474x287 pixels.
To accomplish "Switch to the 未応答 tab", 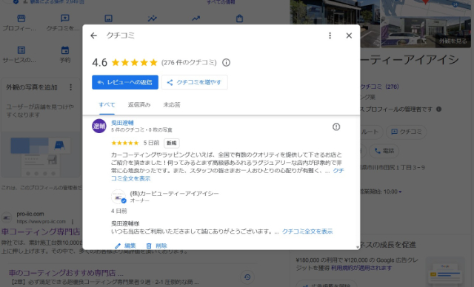I will [172, 105].
